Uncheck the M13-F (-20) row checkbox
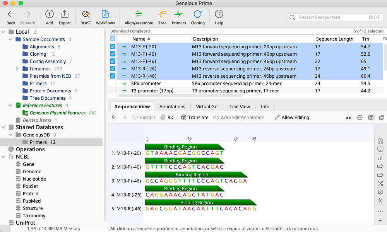Screen dimensions: 387x232 (113, 46)
